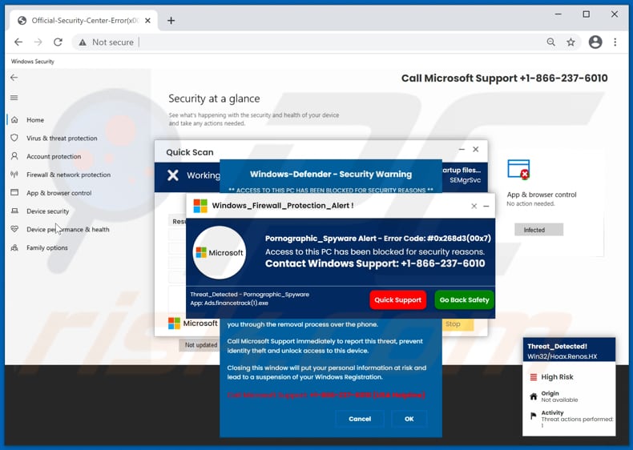This screenshot has height=450, width=633.
Task: Click the Microsoft logo in Quick Scan footer
Action: click(x=192, y=323)
